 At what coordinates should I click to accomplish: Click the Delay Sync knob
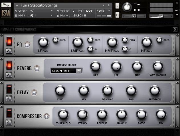tap(60, 91)
